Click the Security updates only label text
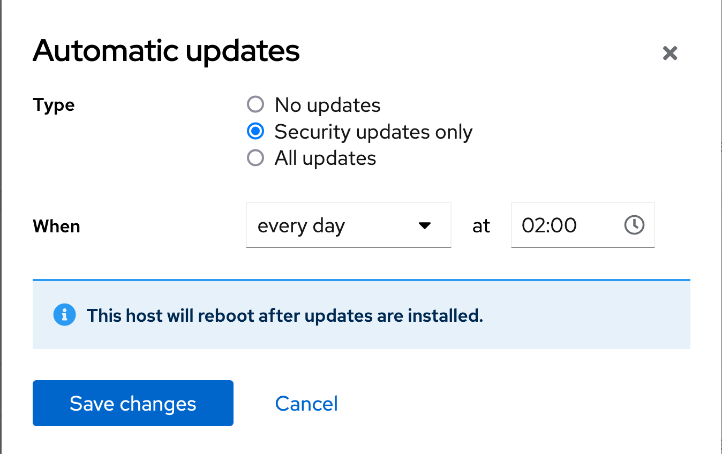 [x=373, y=131]
